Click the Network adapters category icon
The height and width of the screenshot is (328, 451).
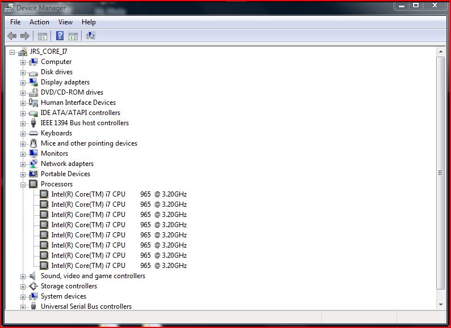coord(33,164)
